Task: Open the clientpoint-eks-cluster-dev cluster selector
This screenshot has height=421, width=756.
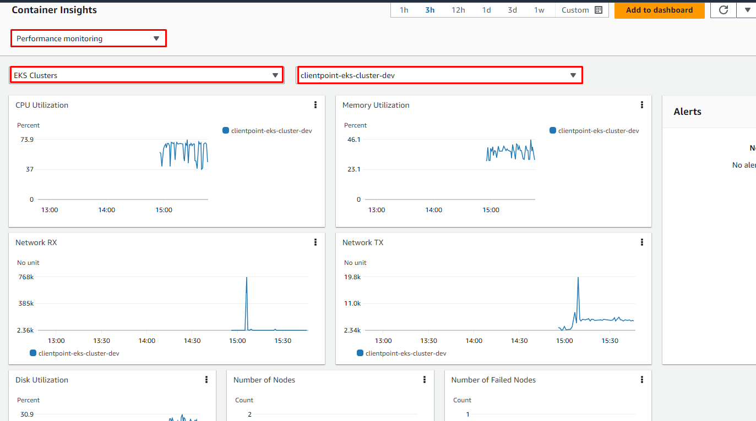Action: 439,74
